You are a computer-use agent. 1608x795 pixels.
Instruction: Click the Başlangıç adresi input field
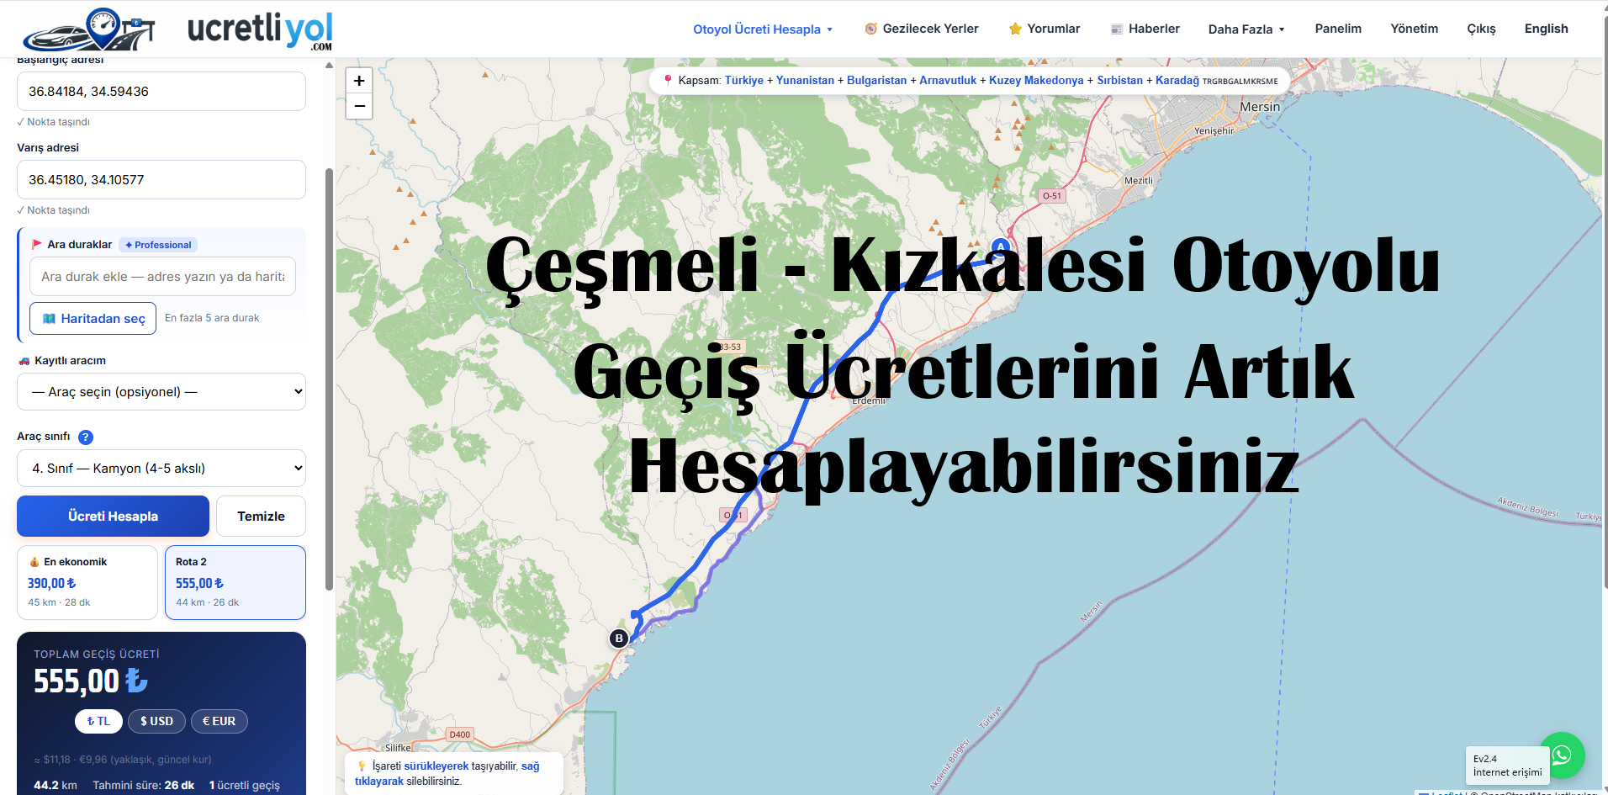point(161,92)
